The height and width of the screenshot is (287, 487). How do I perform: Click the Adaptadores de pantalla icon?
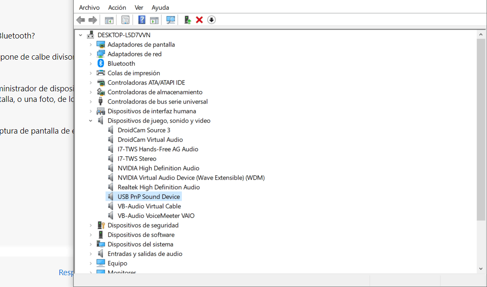tap(100, 44)
